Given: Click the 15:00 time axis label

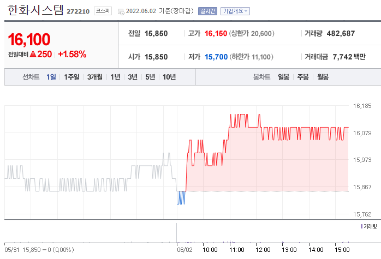Looking at the screenshot, I should [x=342, y=250].
